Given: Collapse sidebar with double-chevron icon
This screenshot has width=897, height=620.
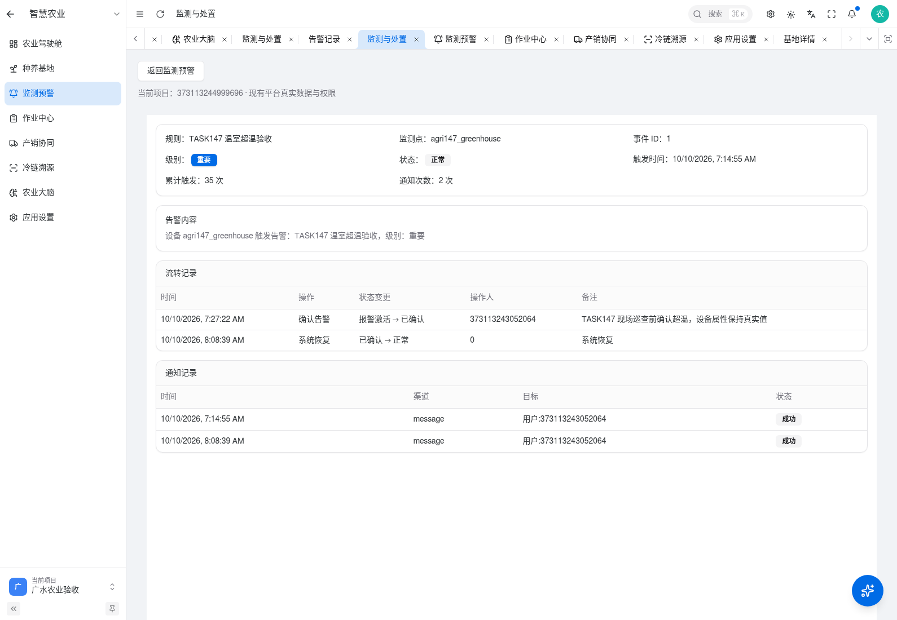Looking at the screenshot, I should (14, 609).
